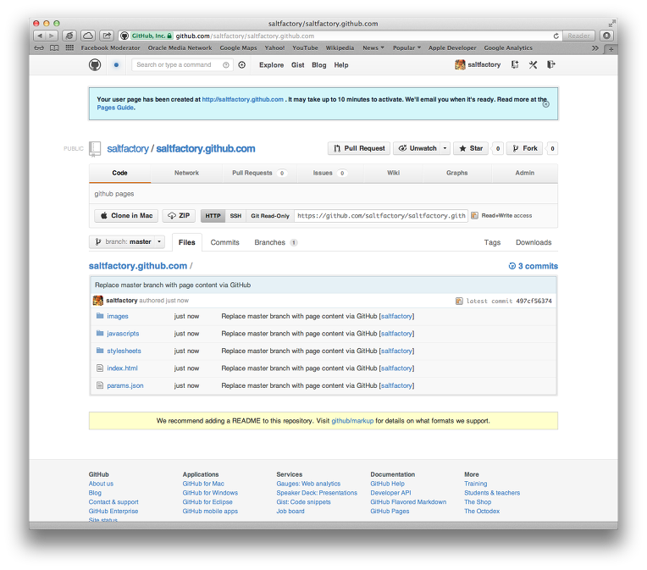Click the Gist nav link

pos(297,65)
